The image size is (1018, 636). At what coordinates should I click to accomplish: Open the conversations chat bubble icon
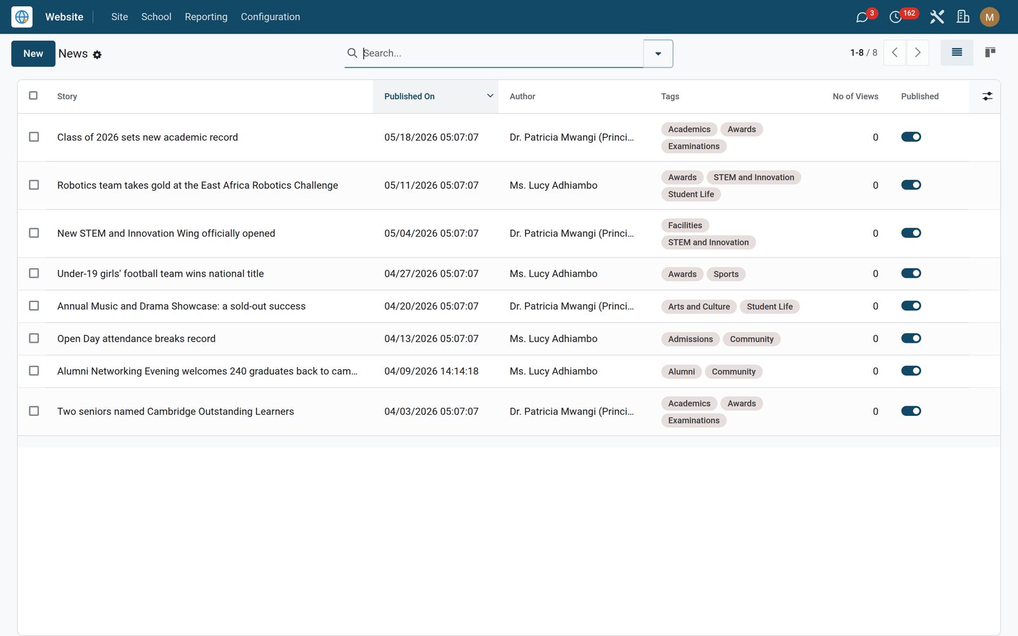862,17
